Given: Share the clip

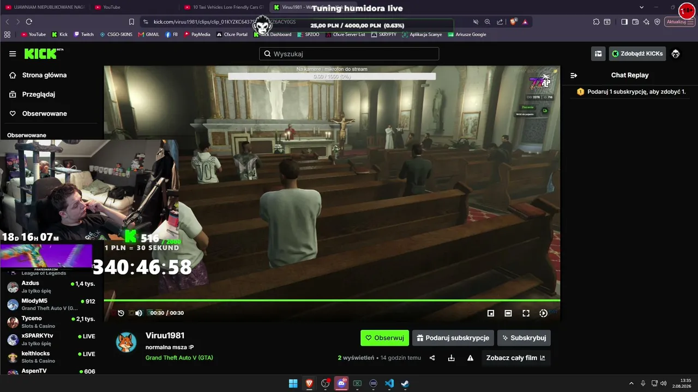Looking at the screenshot, I should tap(432, 358).
